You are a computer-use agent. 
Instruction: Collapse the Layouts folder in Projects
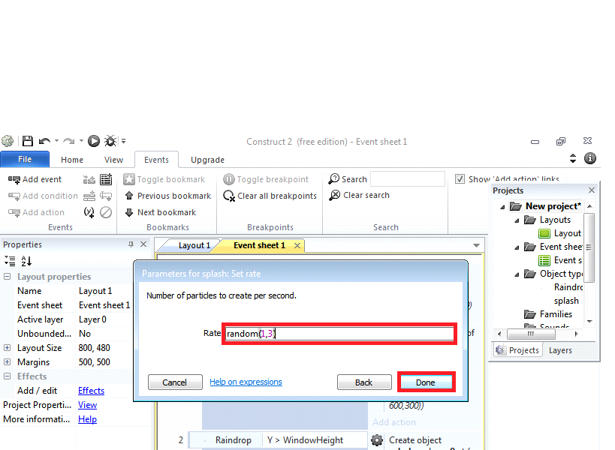tap(517, 220)
